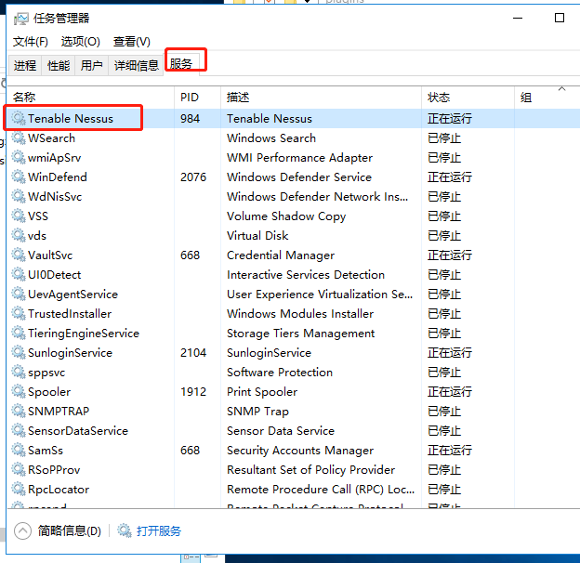The height and width of the screenshot is (563, 580).
Task: Click the gear icon beside sppsvc
Action: point(19,372)
